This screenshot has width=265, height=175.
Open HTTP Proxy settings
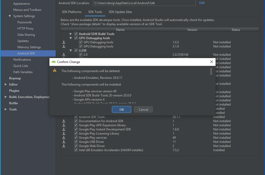pos(26,29)
